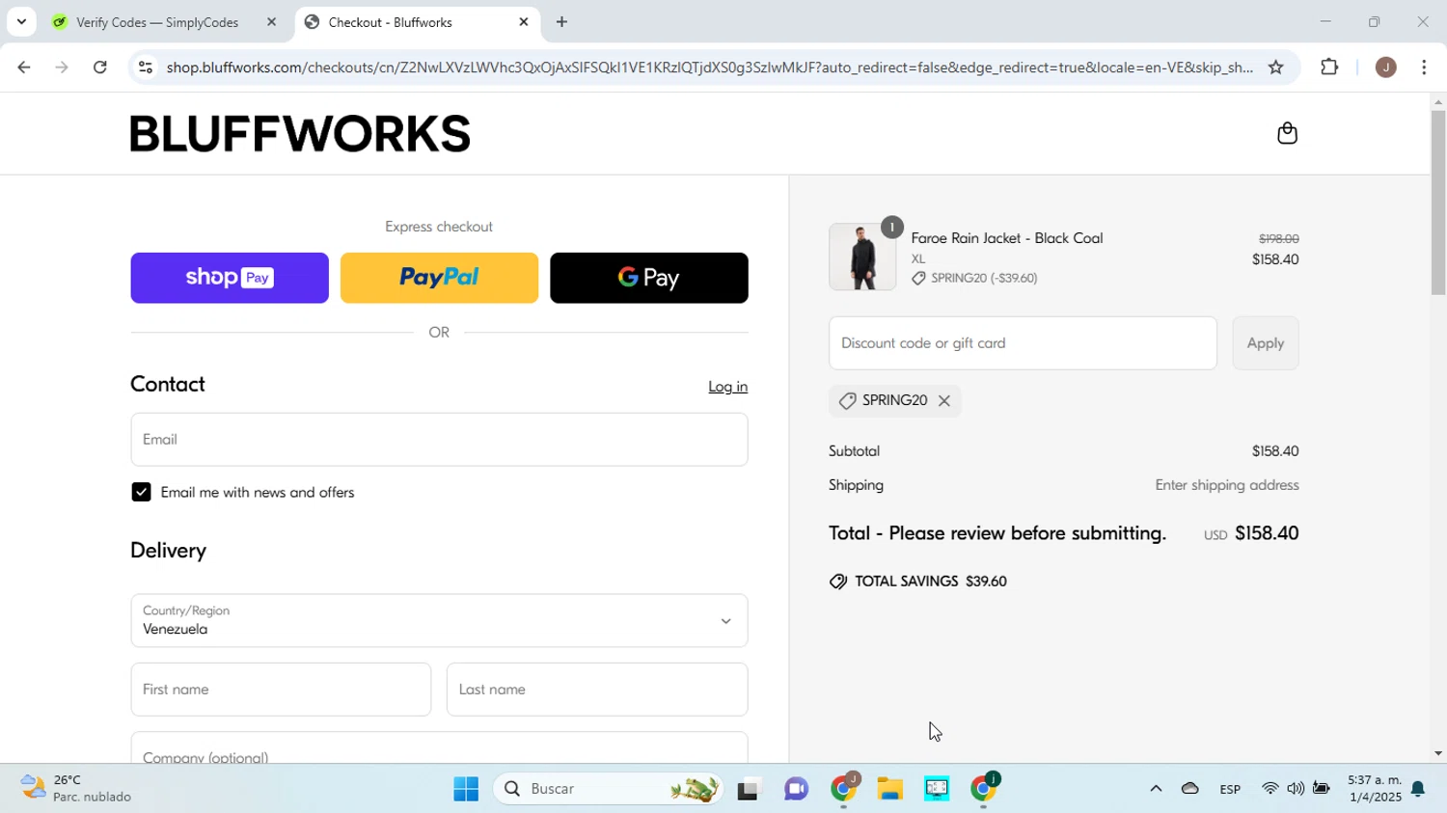
Task: Close the Checkout - Bluffworks tab
Action: 524,22
